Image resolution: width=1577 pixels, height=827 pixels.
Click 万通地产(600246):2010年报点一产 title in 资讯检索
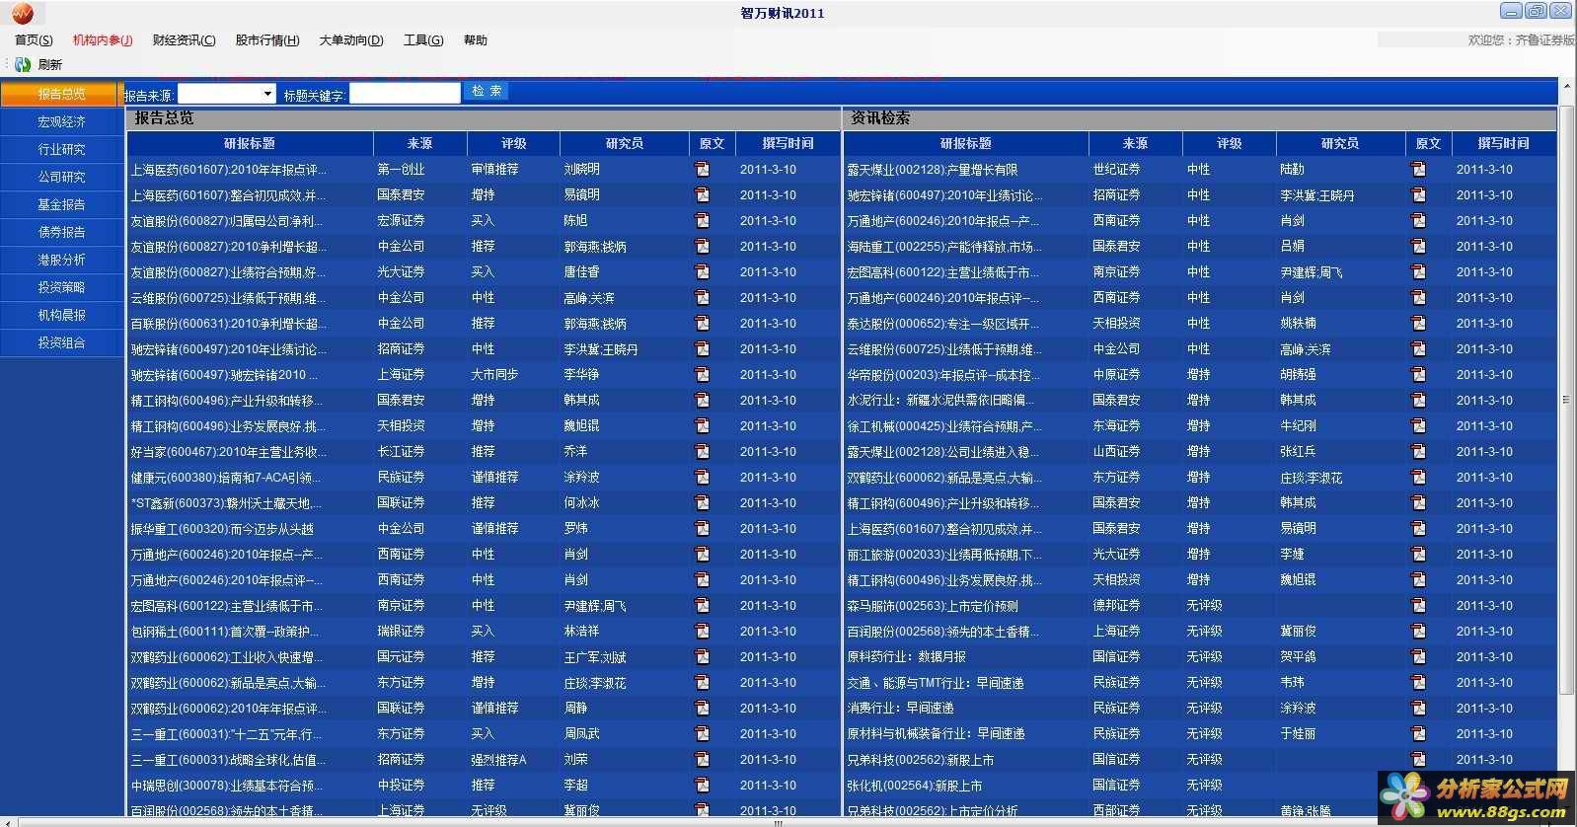(942, 220)
